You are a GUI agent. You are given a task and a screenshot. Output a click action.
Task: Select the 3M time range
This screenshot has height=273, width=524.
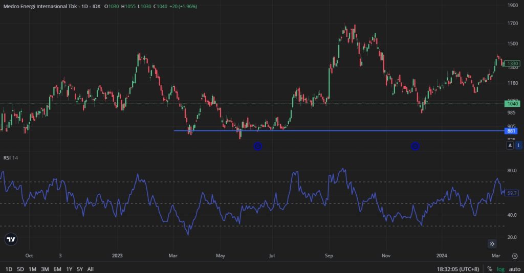tap(45, 269)
